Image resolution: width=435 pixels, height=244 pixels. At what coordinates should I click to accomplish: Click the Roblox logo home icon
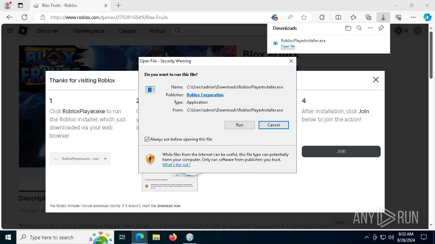(23, 31)
